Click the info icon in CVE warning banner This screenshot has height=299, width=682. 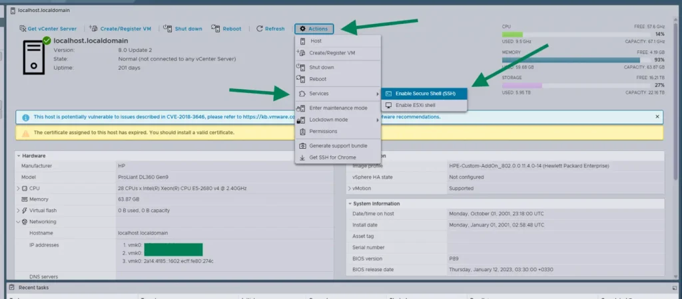pos(26,117)
